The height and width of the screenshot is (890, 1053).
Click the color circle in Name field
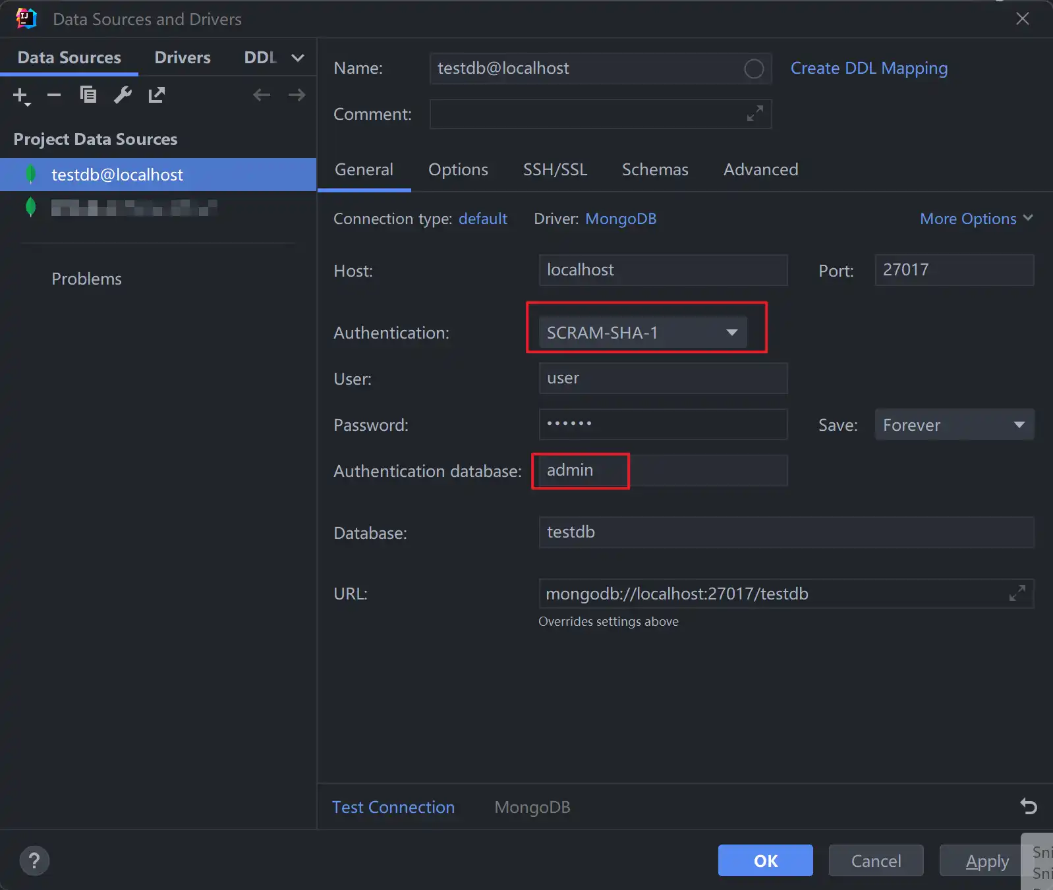(x=754, y=69)
